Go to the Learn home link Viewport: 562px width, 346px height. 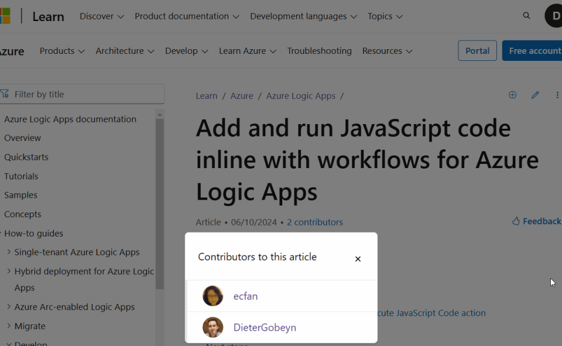point(48,16)
